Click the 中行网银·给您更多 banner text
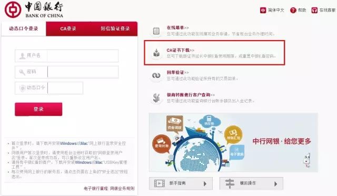 click(x=282, y=141)
